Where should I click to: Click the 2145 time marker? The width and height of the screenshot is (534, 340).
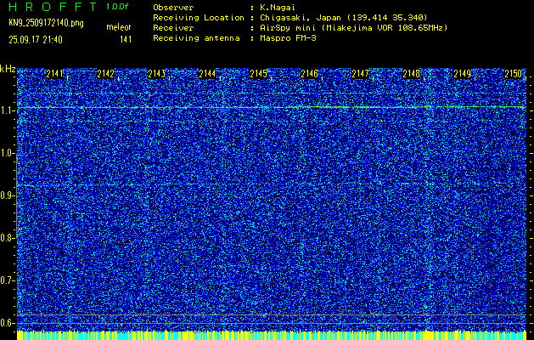click(x=258, y=74)
